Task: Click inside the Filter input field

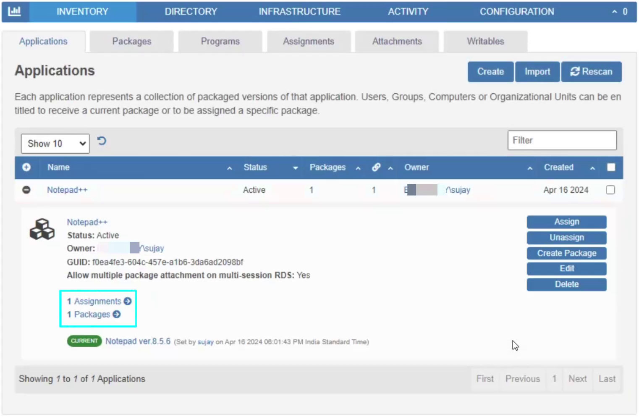Action: tap(561, 140)
